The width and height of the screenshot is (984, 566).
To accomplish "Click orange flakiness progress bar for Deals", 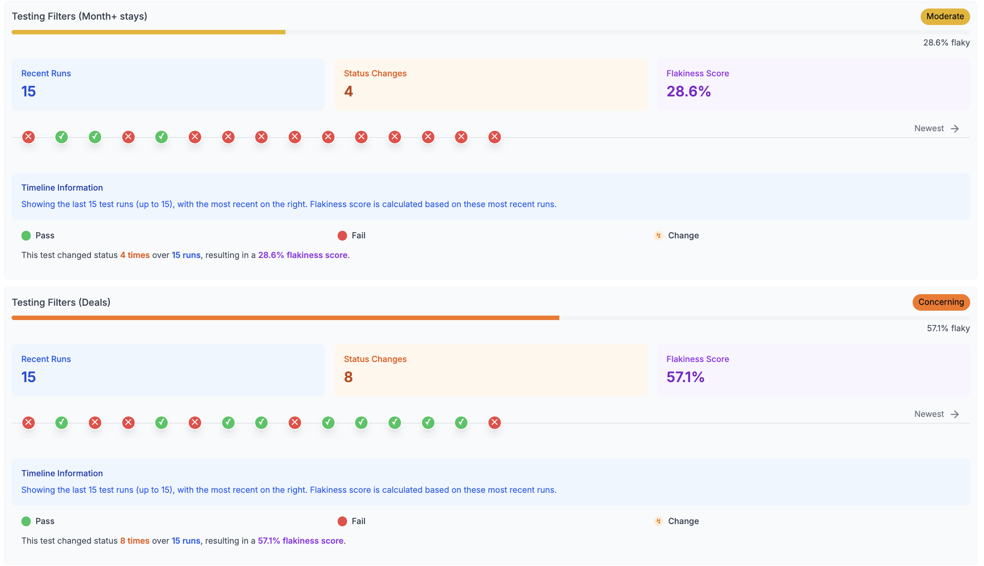I will click(x=285, y=318).
